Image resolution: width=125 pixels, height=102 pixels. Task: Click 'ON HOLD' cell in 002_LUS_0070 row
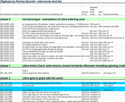(x=94, y=99)
